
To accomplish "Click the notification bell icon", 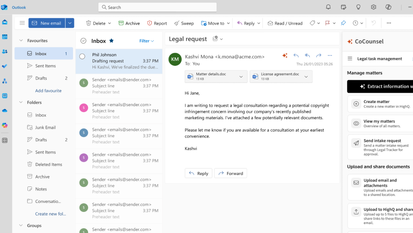I will [x=328, y=7].
